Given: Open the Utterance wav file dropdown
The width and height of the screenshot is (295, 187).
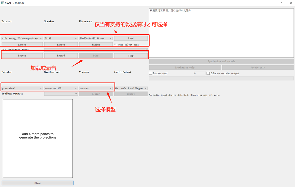Looking at the screenshot, I should pos(96,38).
